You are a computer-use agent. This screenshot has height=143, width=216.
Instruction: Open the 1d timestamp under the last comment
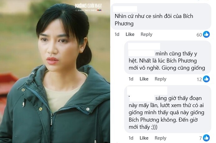tap(131, 138)
